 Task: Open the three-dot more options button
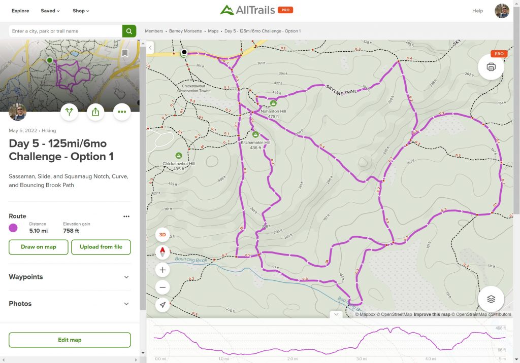click(122, 112)
